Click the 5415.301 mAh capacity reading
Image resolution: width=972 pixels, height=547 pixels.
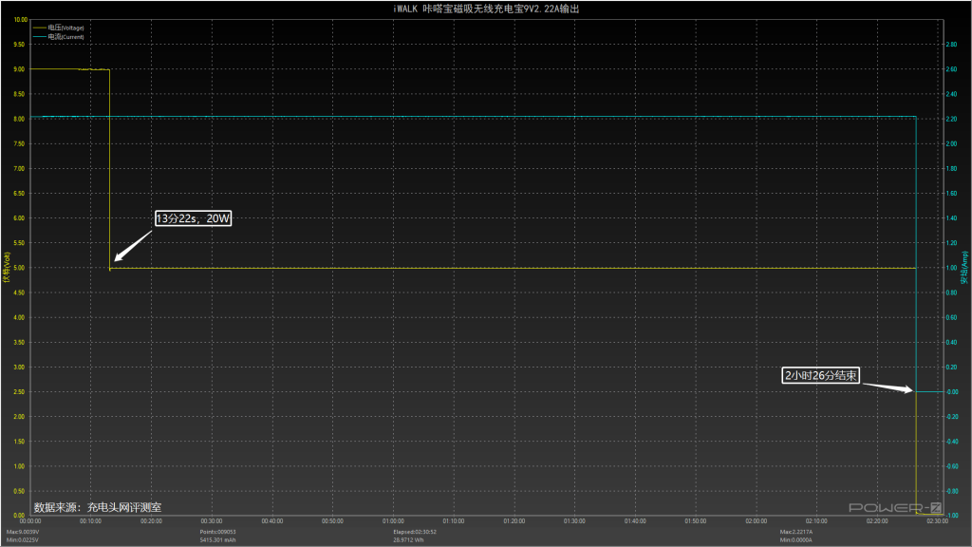click(x=217, y=540)
